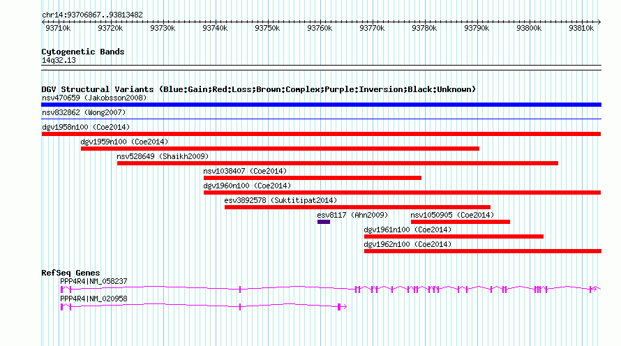This screenshot has width=621, height=346.
Task: Open the dgv1959n100 (Coe2014) label
Action: pos(124,142)
